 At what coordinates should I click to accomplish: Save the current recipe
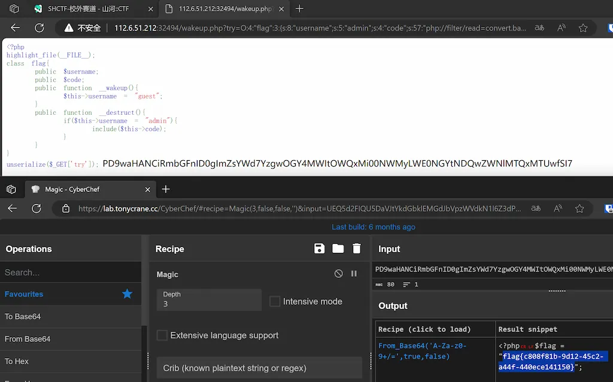tap(319, 249)
